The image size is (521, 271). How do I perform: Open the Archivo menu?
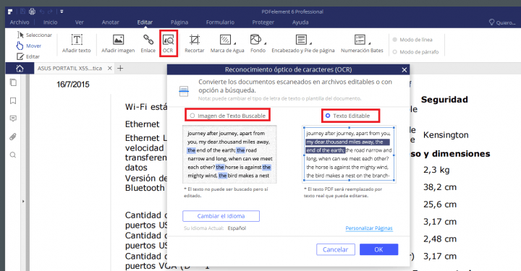pyautogui.click(x=20, y=22)
